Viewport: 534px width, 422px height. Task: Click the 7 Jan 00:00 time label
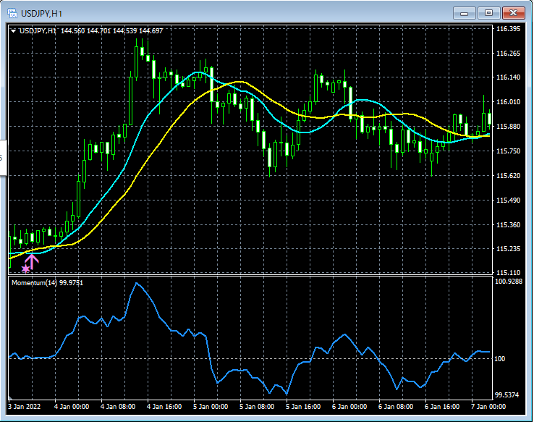click(488, 407)
